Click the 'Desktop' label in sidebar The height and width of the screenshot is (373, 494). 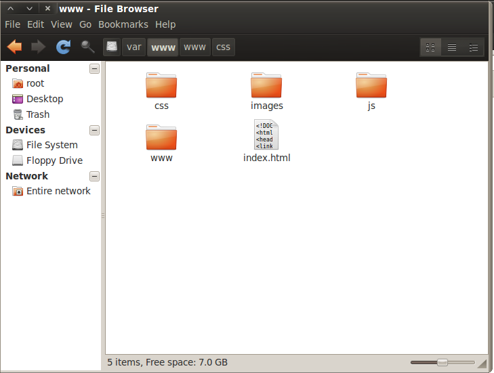(x=45, y=99)
